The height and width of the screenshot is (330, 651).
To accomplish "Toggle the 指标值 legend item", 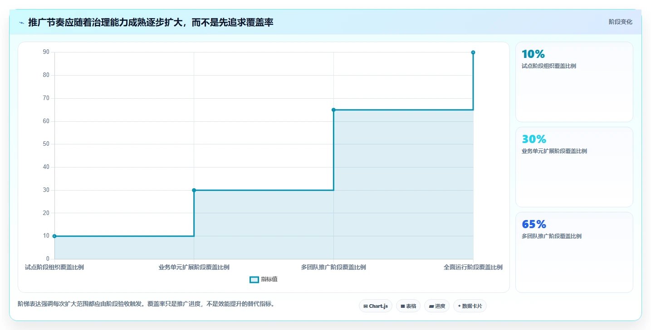I will (264, 279).
